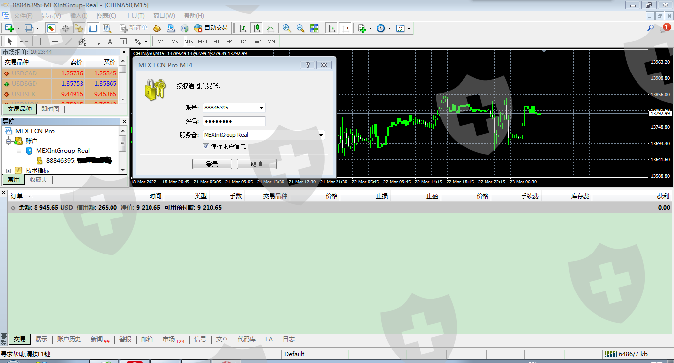Screen dimensions: 674x363
Task: Click the zoom out magnifier icon
Action: coord(300,28)
